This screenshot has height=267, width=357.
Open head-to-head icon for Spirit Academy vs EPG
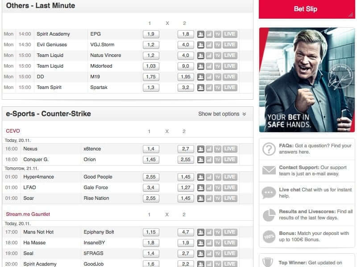point(200,34)
